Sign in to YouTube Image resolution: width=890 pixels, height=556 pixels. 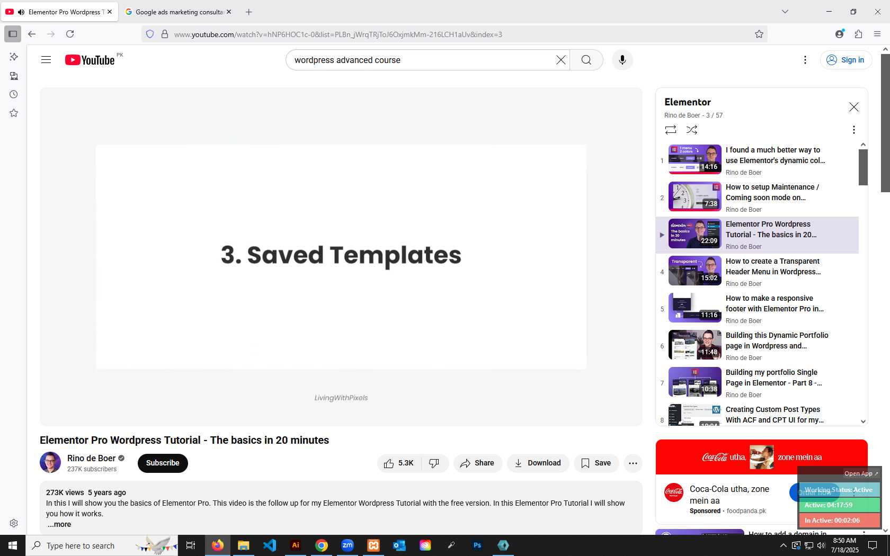coord(845,60)
